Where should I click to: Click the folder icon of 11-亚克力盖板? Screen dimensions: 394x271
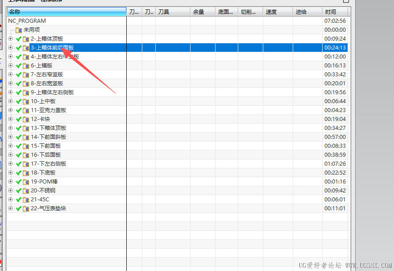(x=26, y=110)
